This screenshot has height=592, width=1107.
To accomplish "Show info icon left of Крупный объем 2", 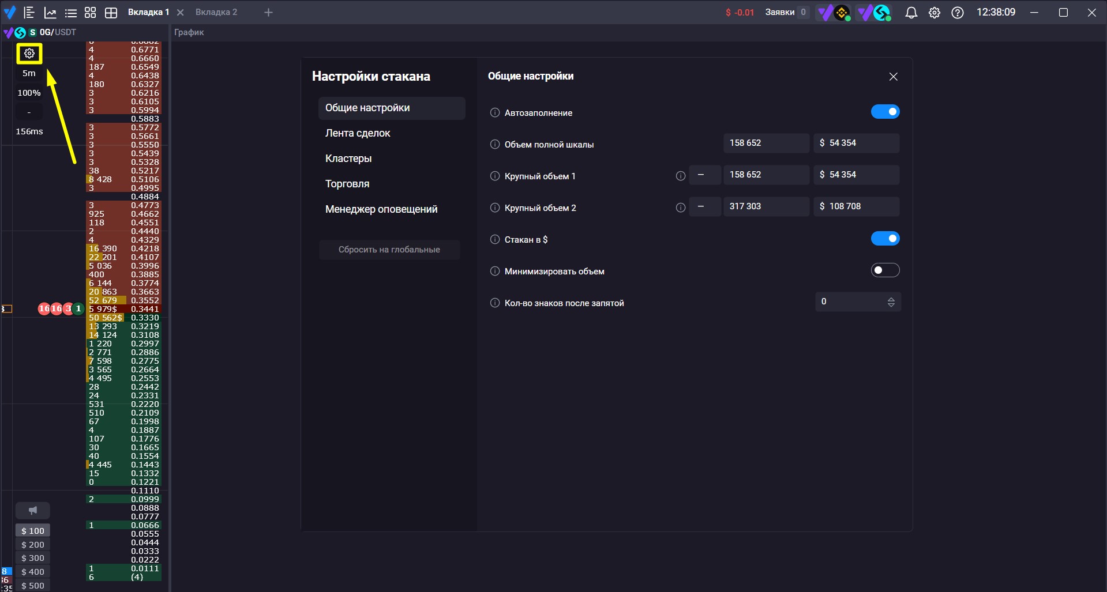I will (495, 208).
